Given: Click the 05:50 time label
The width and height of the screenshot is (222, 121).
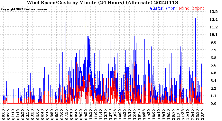Looking at the screenshot, I should (52, 115).
